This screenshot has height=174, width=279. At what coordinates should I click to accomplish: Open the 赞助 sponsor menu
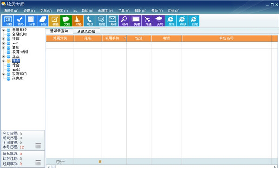[157, 11]
